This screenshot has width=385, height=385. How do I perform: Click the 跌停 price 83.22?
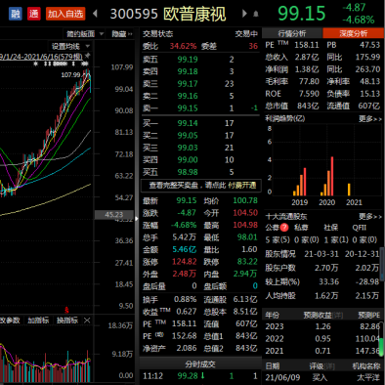click(247, 262)
